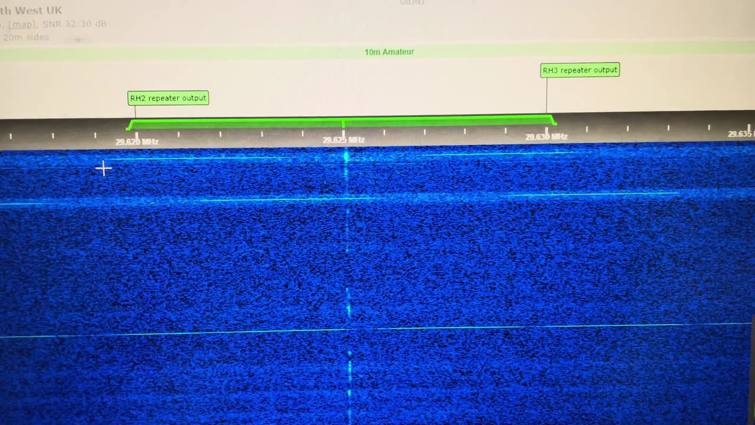
Task: Click the passband left edge handle
Action: (x=130, y=125)
